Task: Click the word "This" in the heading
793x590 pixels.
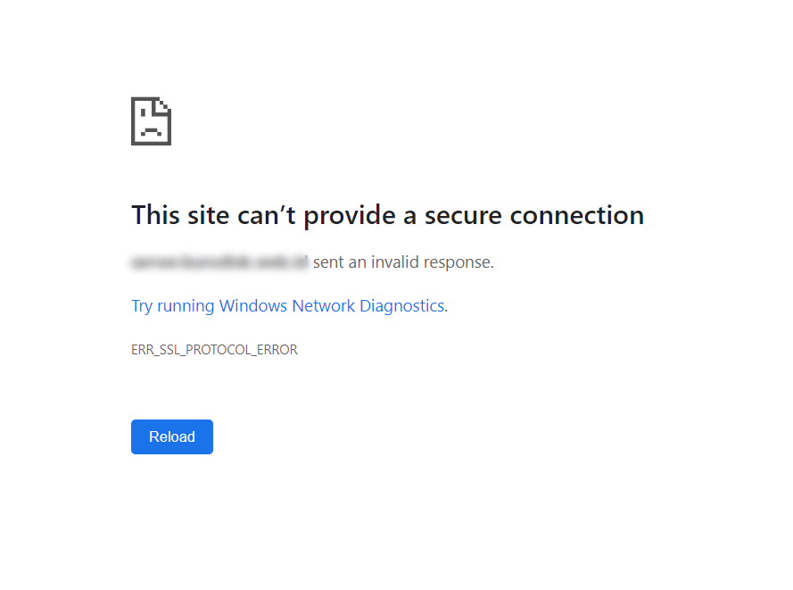Action: coord(156,215)
